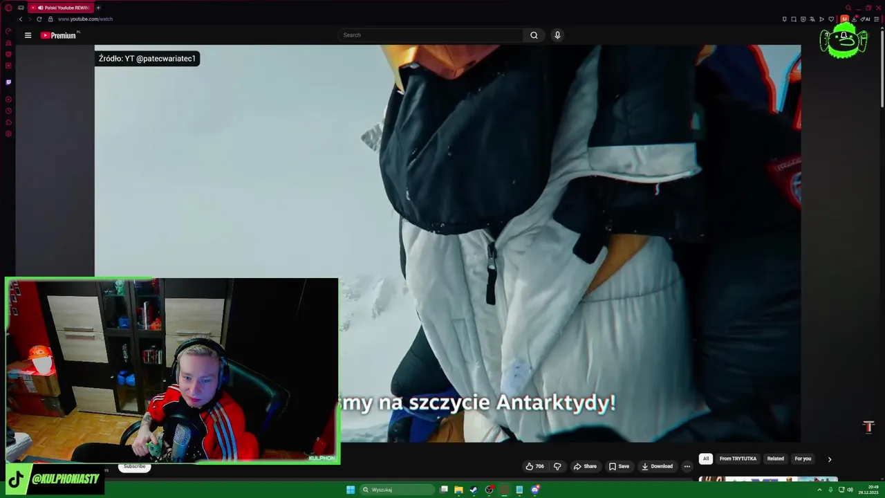This screenshot has height=498, width=885.
Task: Subscribe to the channel with the Subscribe button
Action: [x=135, y=466]
